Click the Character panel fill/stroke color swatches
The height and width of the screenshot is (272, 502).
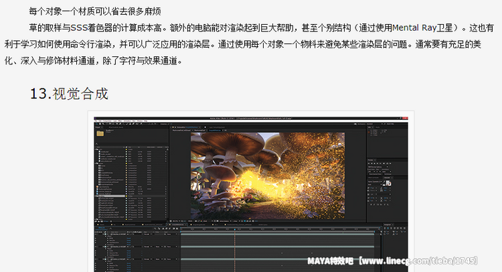(388, 183)
